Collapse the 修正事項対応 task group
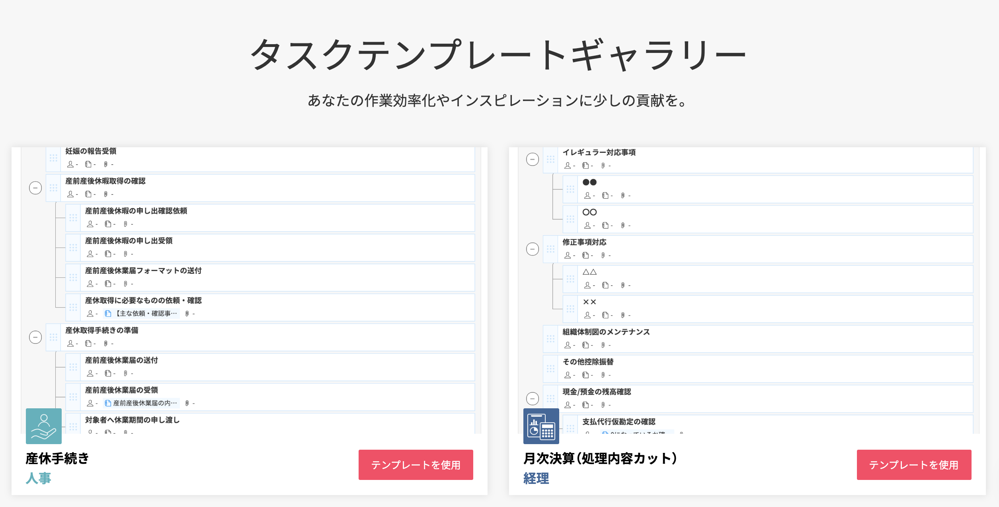The width and height of the screenshot is (999, 507). tap(533, 249)
